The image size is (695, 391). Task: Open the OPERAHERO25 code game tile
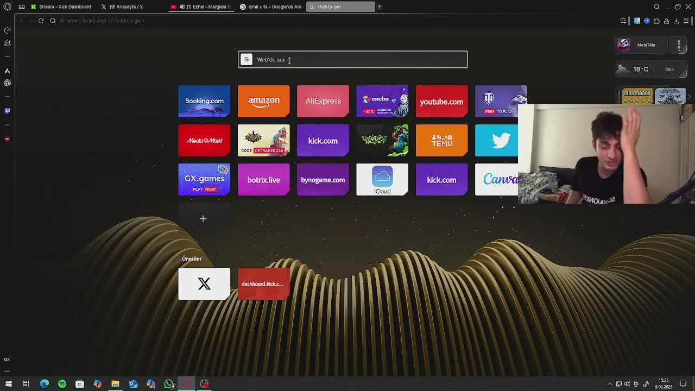click(263, 140)
